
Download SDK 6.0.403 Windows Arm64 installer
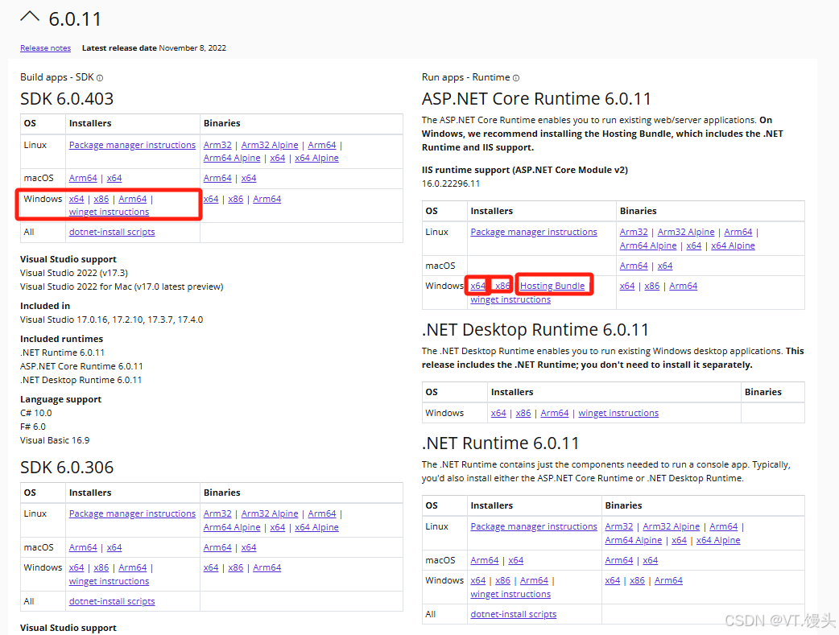pyautogui.click(x=133, y=199)
